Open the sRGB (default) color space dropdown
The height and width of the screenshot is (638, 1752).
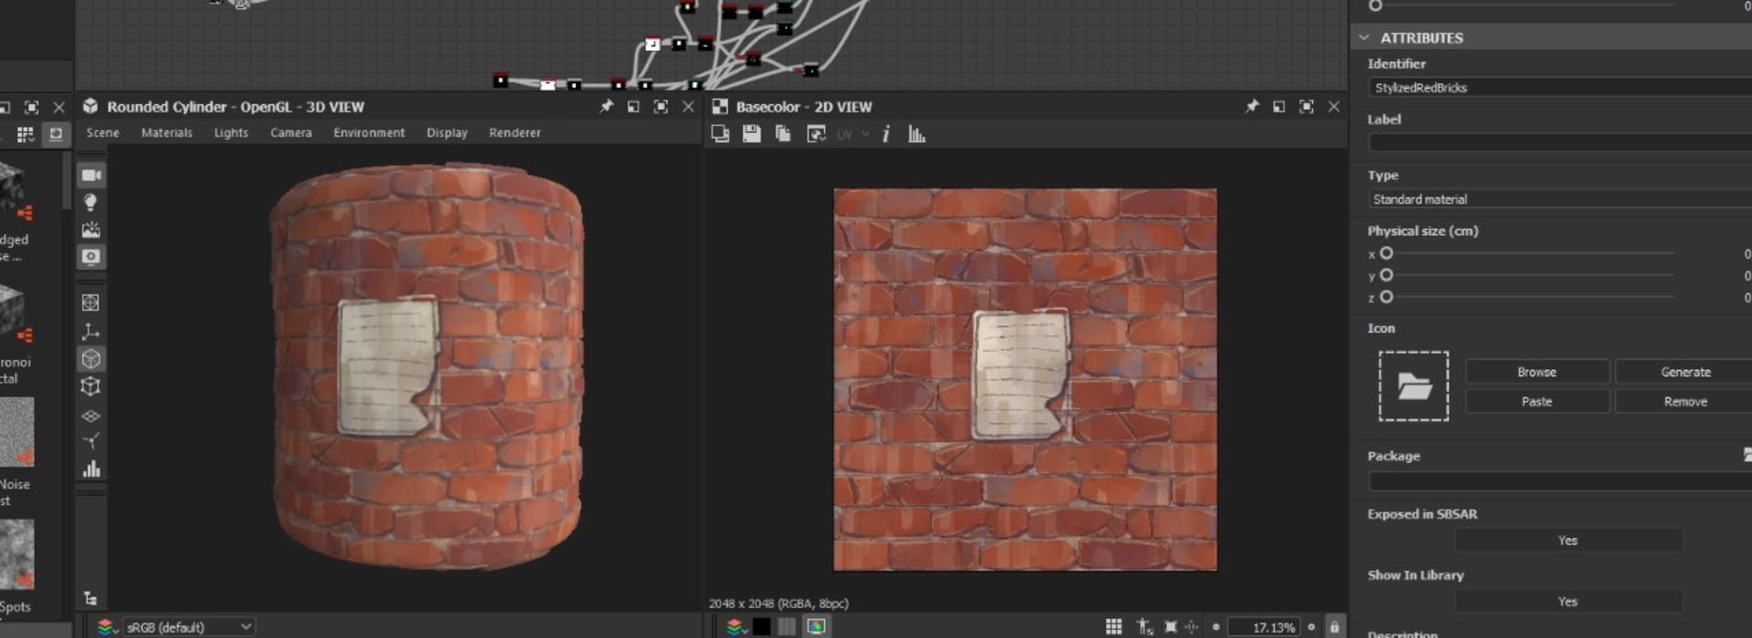click(188, 627)
